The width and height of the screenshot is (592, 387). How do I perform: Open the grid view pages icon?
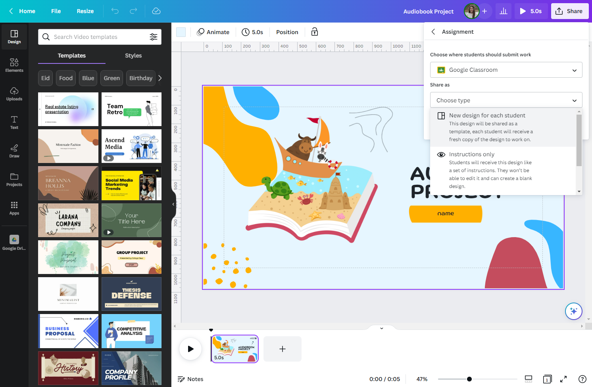tap(548, 379)
